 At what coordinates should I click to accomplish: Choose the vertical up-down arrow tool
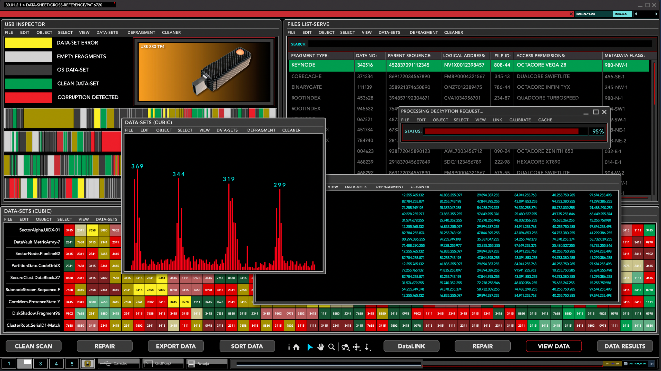367,347
